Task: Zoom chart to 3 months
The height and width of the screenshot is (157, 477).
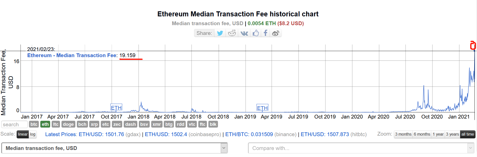Action: (403, 134)
